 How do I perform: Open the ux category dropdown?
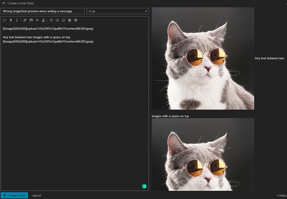coord(118,11)
